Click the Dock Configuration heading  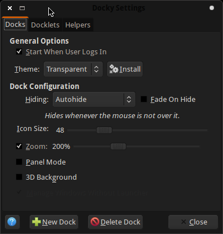click(x=44, y=86)
